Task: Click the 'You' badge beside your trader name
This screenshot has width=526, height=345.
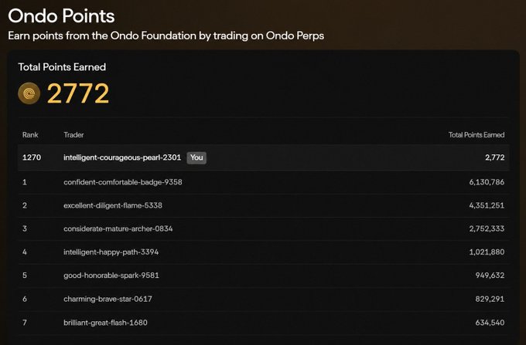Action: click(196, 157)
